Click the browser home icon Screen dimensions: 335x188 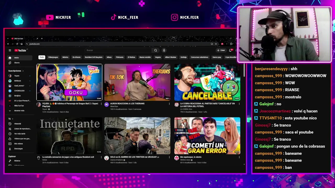tap(22, 44)
